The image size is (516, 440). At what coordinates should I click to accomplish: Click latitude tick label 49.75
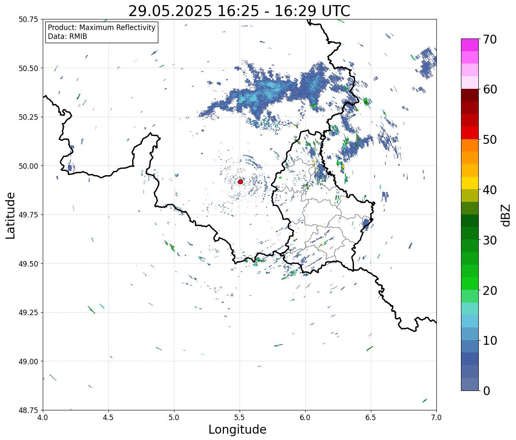pos(28,215)
